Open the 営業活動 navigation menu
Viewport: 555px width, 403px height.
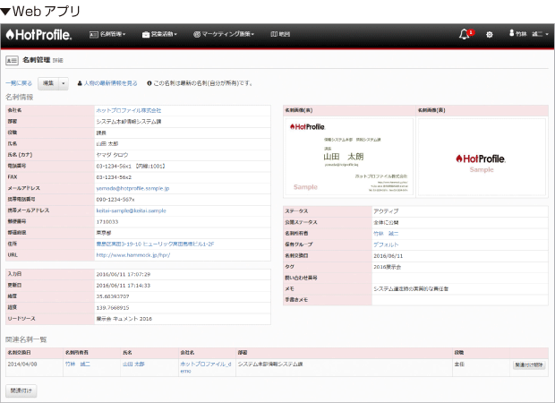[159, 34]
